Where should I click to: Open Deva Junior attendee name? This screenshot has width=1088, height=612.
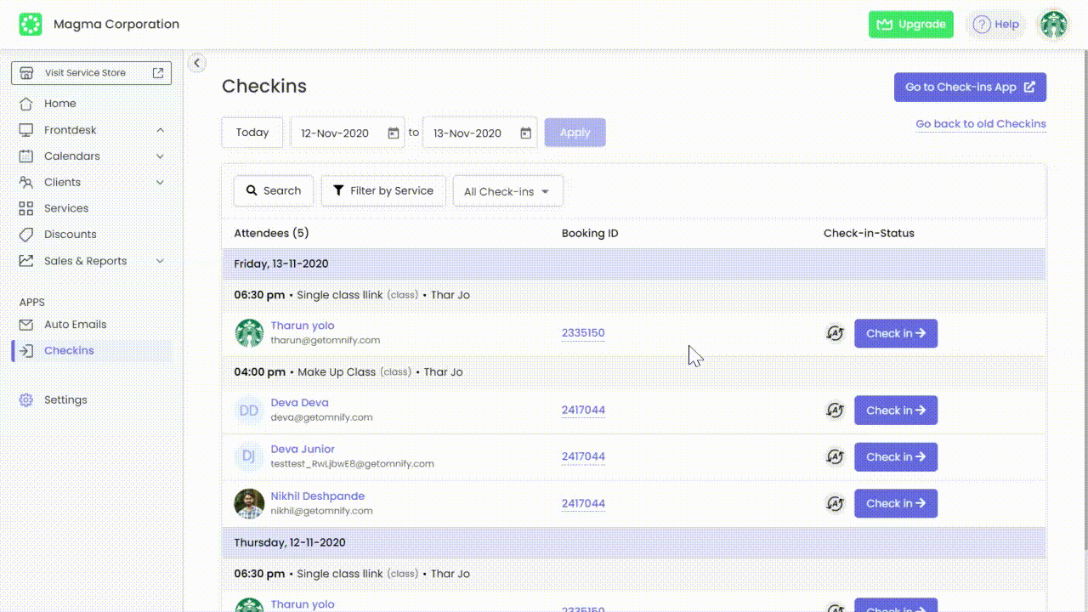[303, 450]
